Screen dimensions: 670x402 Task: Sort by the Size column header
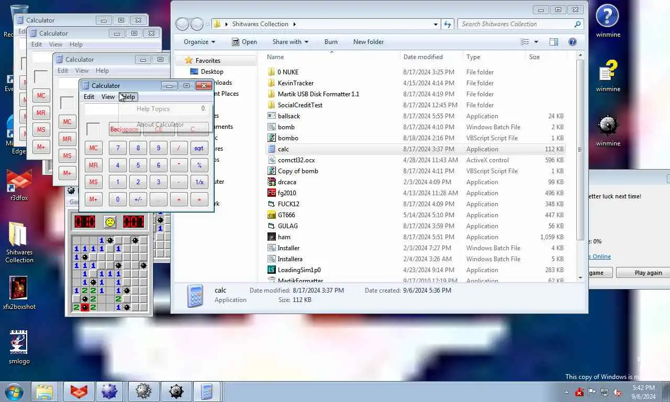(547, 57)
